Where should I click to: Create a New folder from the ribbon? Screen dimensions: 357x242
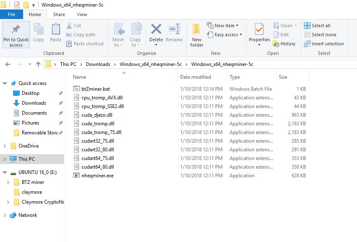197,35
